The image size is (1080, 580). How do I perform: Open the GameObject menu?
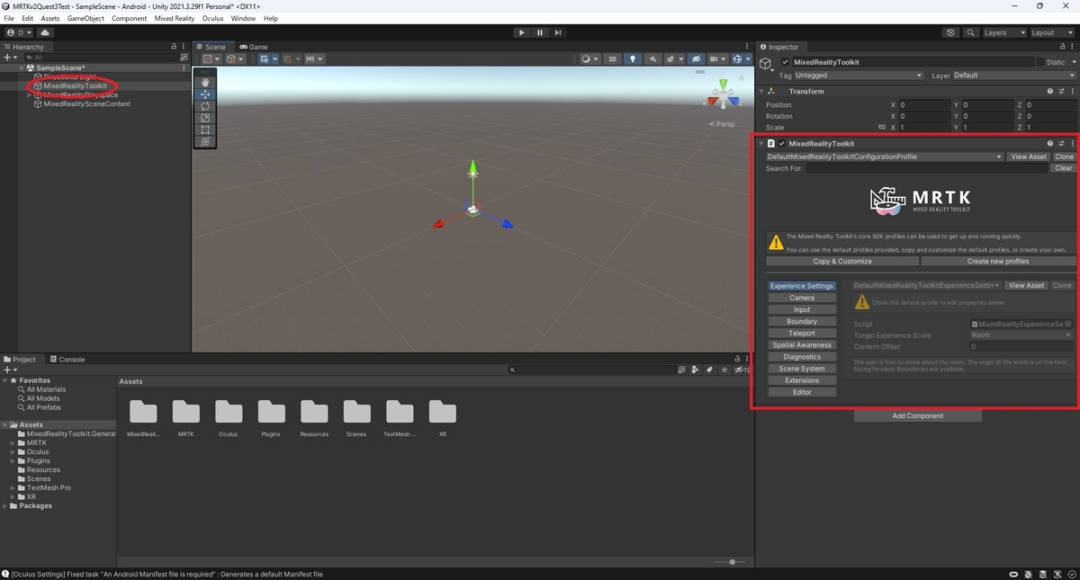tap(85, 18)
